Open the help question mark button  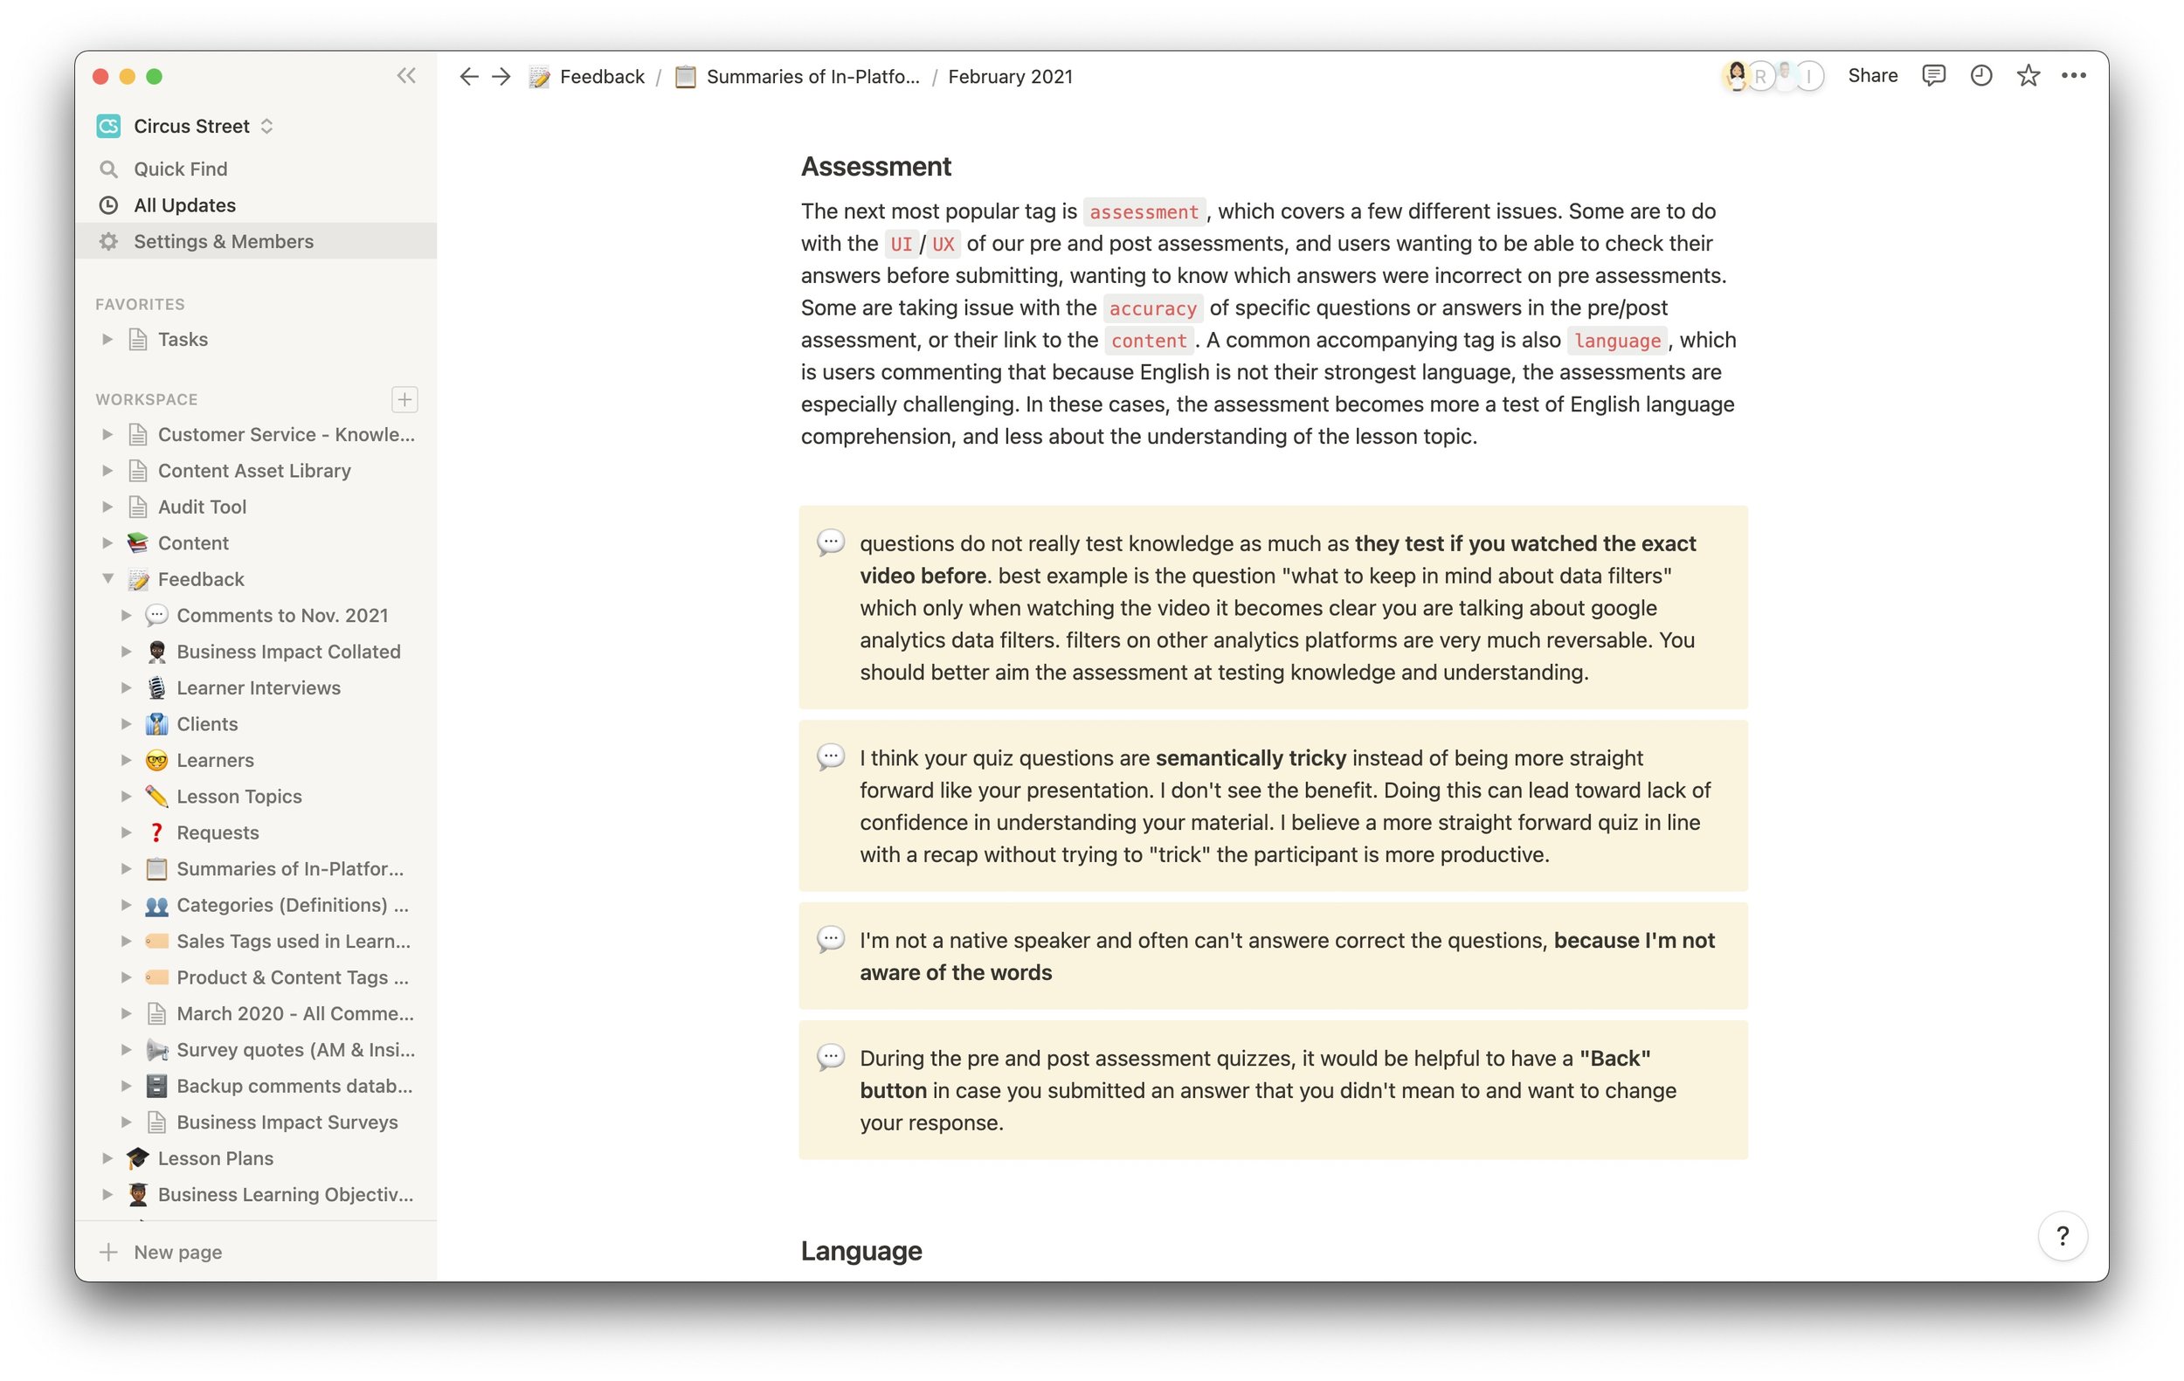(2062, 1235)
